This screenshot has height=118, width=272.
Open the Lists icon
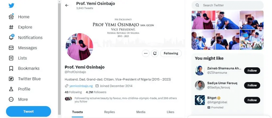[x=11, y=58]
